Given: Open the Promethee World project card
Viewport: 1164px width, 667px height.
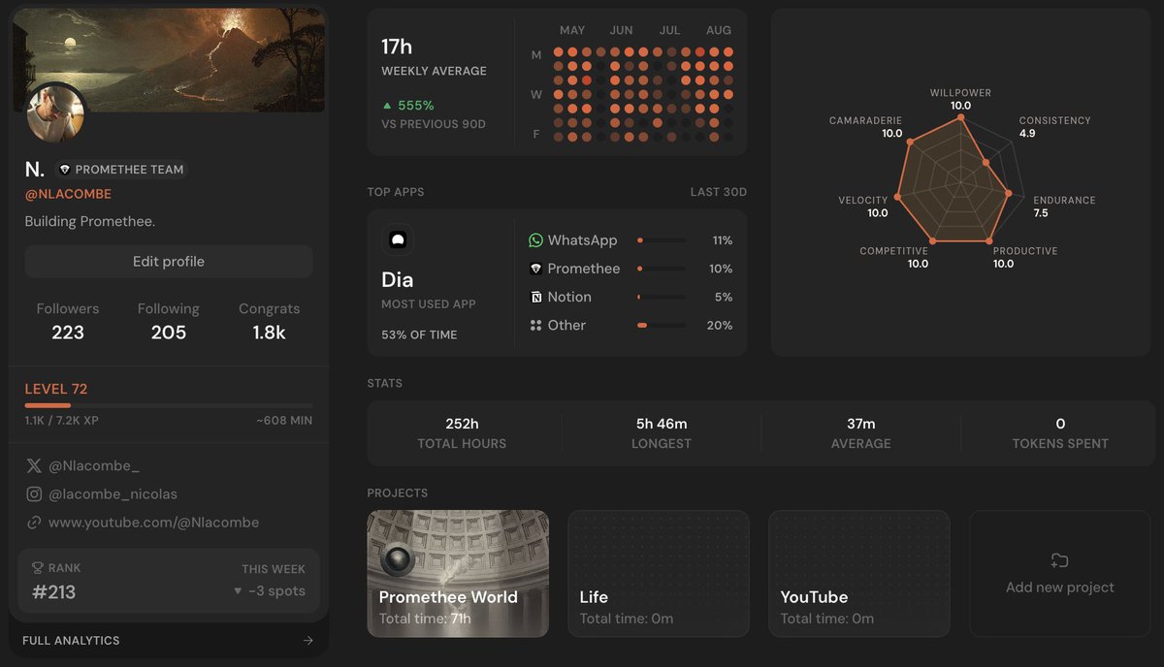Looking at the screenshot, I should click(x=458, y=574).
